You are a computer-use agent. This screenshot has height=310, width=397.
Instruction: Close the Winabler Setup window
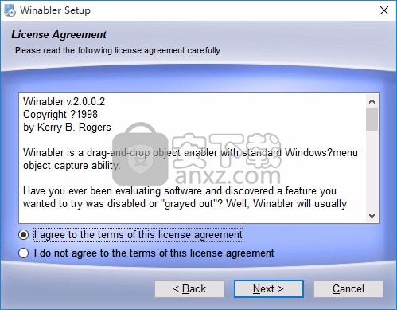point(384,10)
